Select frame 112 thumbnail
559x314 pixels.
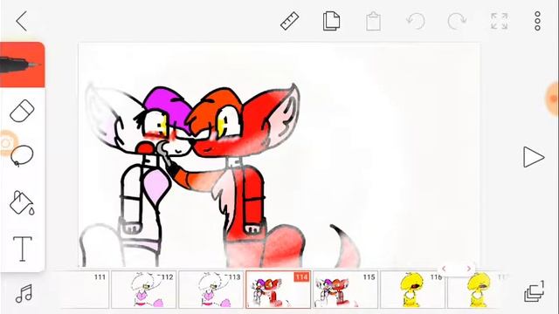[143, 290]
